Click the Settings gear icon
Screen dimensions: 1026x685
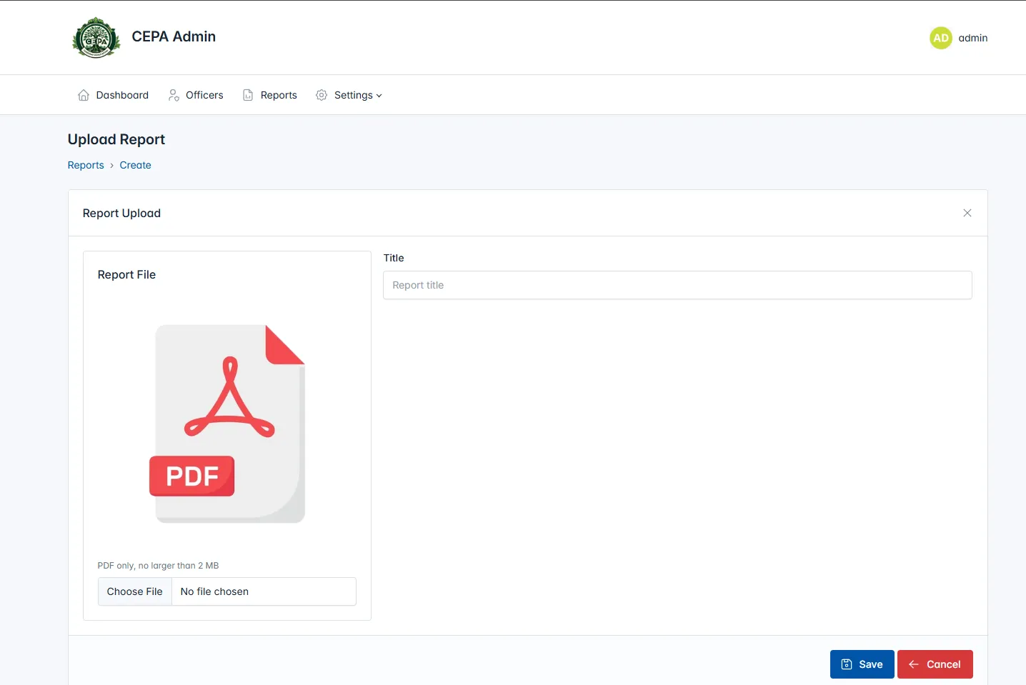322,95
